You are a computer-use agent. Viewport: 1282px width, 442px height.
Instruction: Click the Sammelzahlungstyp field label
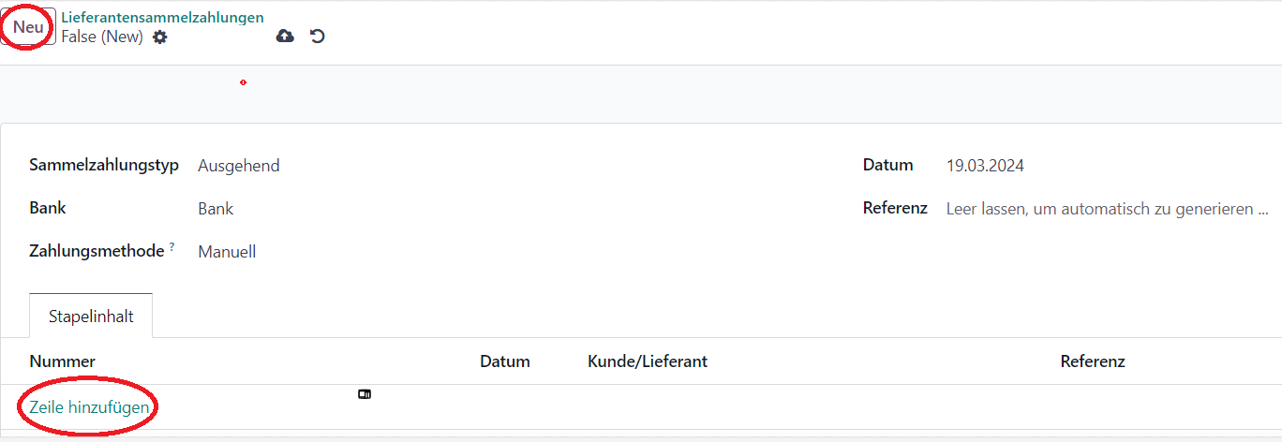click(x=105, y=165)
